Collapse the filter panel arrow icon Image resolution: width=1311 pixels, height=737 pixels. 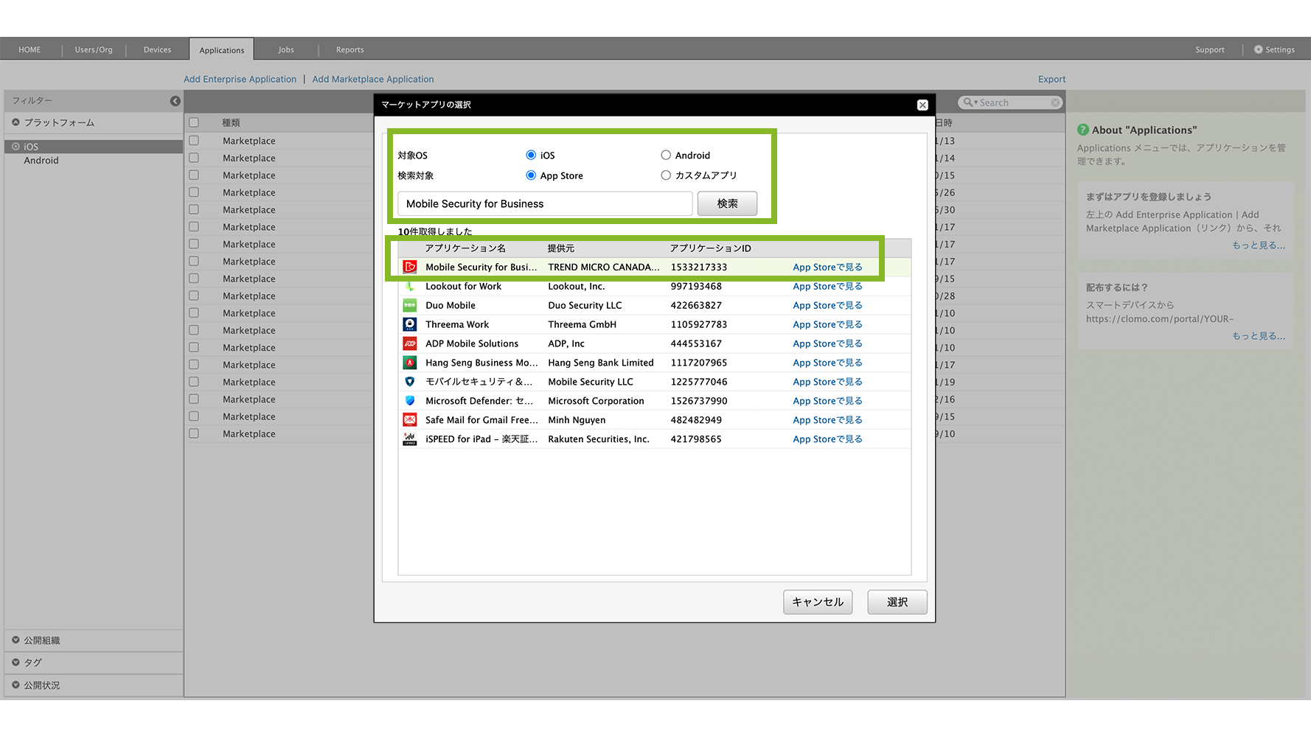(x=175, y=101)
